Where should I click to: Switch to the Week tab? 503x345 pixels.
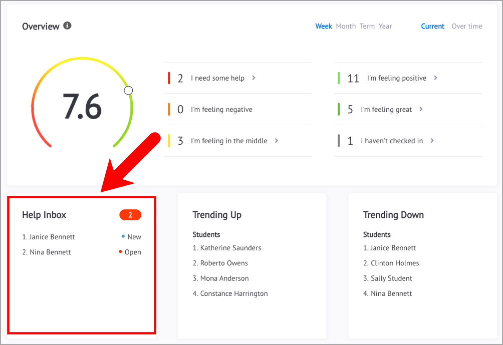(323, 27)
